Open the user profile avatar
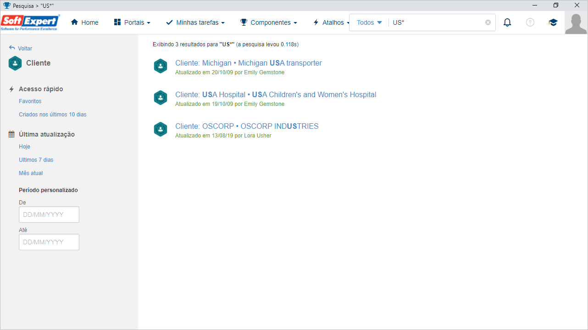This screenshot has width=588, height=330. tap(576, 23)
